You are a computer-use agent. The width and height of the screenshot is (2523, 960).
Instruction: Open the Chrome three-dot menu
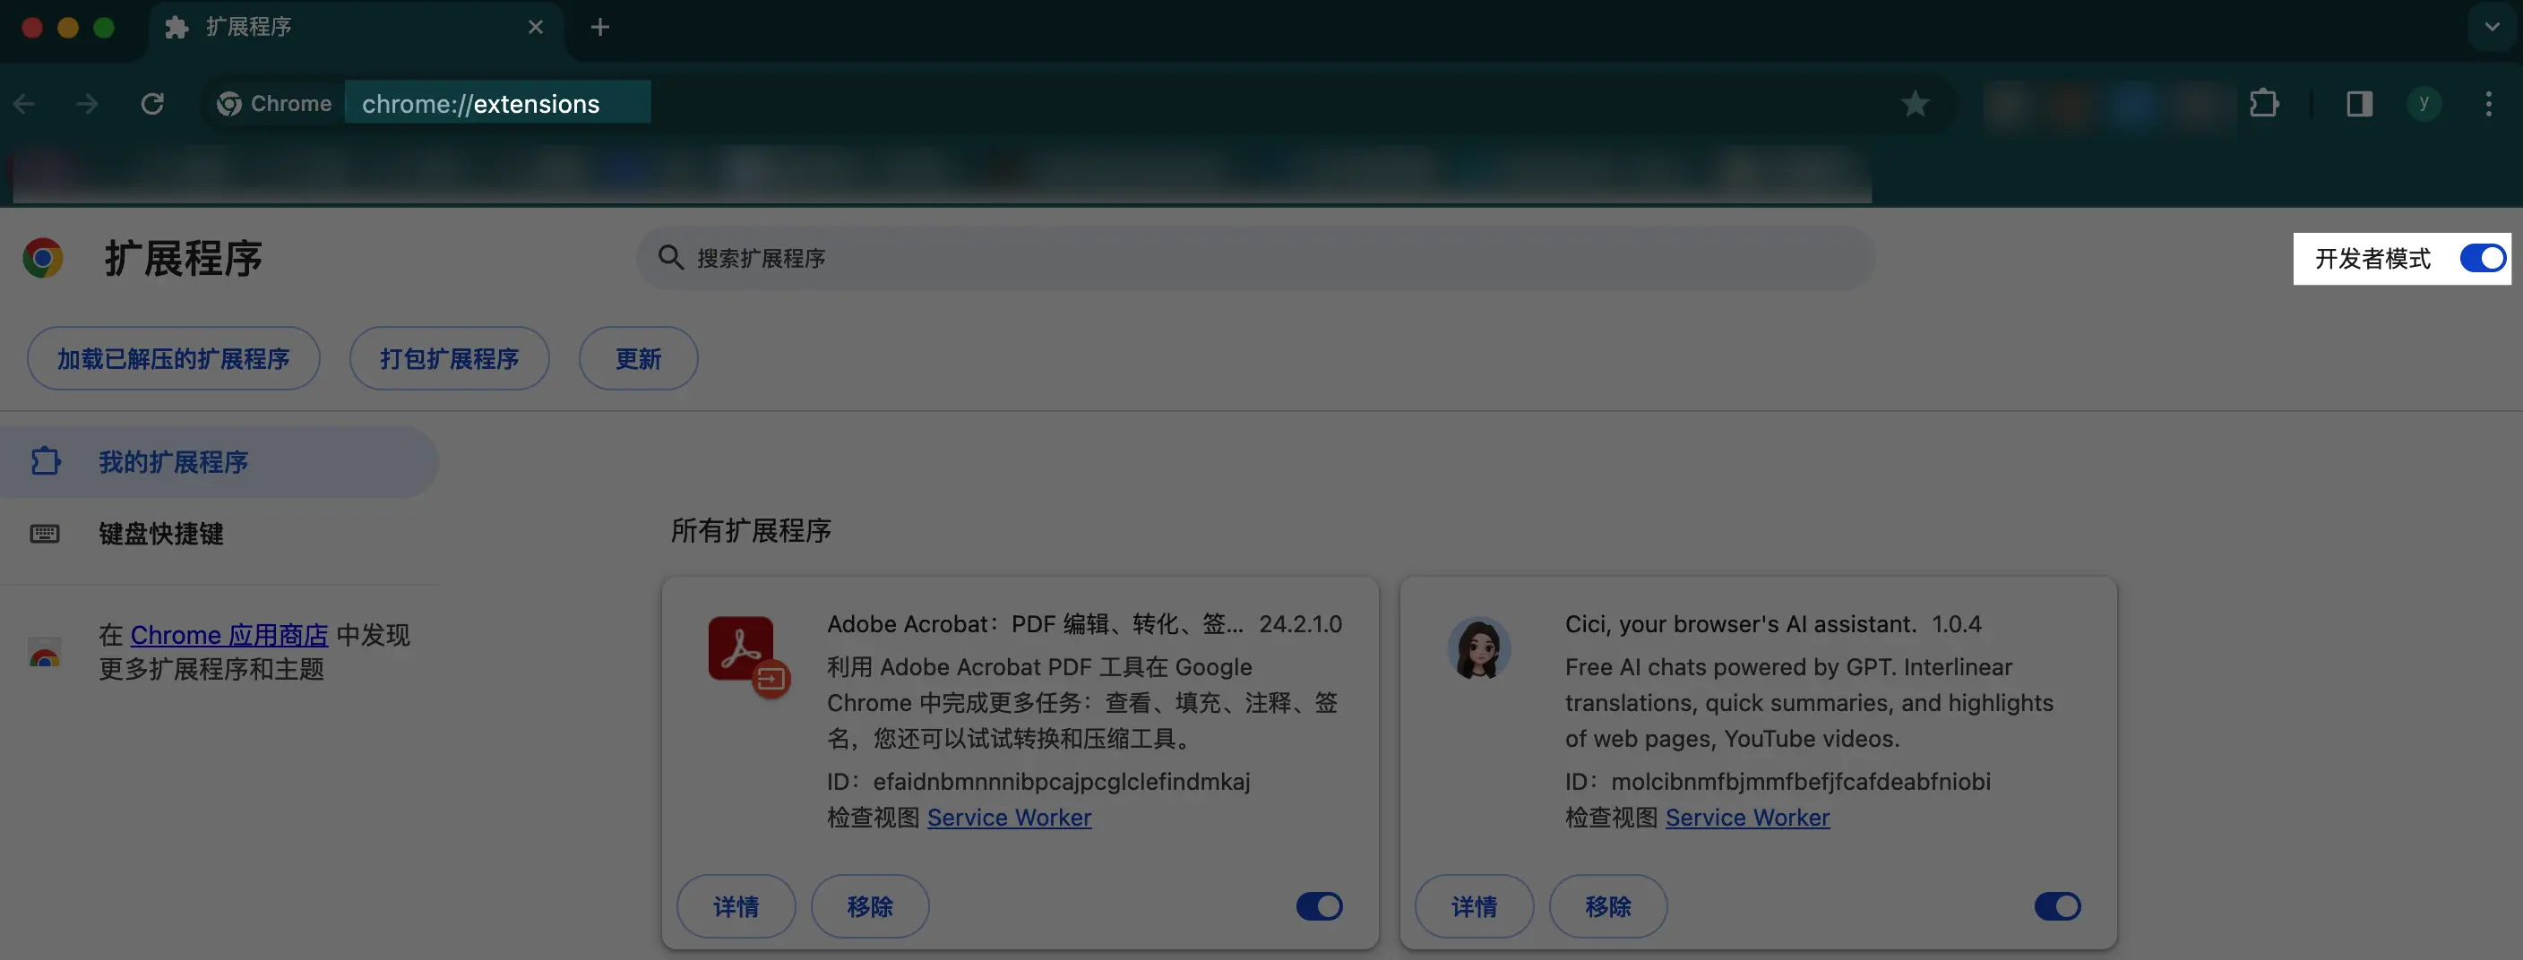(x=2488, y=104)
